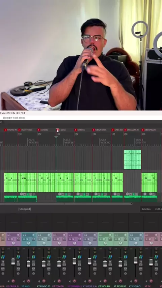Click the horizontal arrange scrollbar
The height and width of the screenshot is (288, 162).
pyautogui.click(x=66, y=204)
